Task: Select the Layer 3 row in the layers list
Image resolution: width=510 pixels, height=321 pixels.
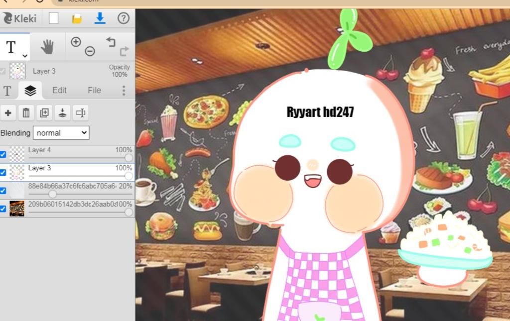Action: (x=67, y=172)
